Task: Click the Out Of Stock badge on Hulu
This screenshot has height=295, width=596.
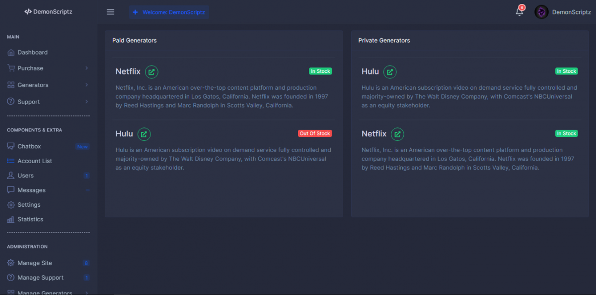Action: point(315,134)
